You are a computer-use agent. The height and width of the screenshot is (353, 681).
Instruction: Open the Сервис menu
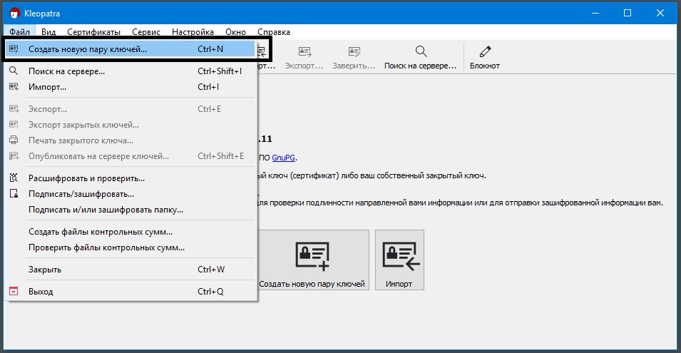coord(146,31)
